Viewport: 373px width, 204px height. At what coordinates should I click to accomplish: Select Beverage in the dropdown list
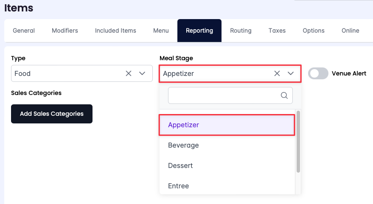(x=183, y=145)
